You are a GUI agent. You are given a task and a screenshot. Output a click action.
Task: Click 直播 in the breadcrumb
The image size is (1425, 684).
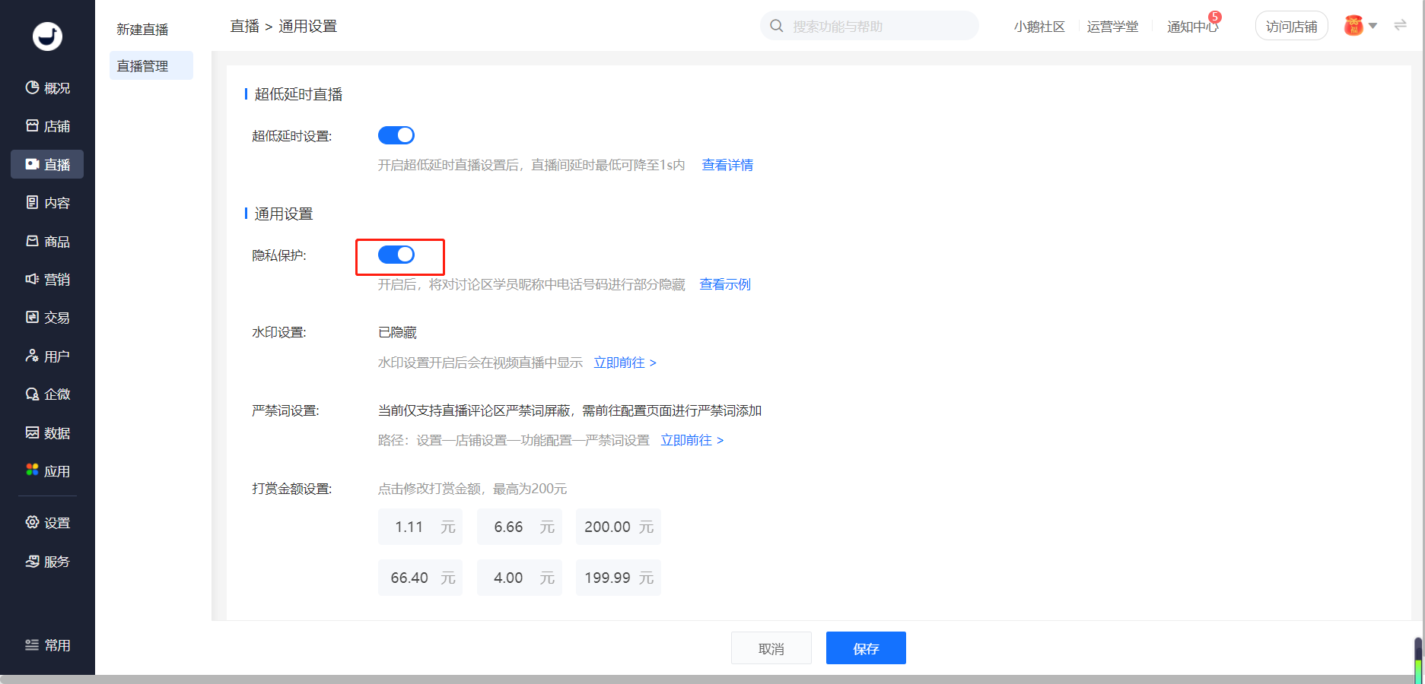pyautogui.click(x=245, y=27)
